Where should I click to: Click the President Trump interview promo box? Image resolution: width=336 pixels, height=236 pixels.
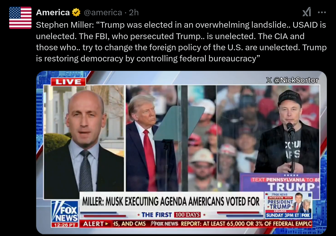288,205
